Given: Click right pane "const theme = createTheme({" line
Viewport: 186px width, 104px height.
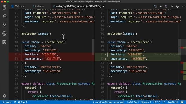Looking at the screenshot, I should point(130,42).
